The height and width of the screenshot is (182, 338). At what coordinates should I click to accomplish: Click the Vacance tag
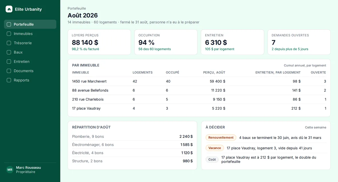215,148
